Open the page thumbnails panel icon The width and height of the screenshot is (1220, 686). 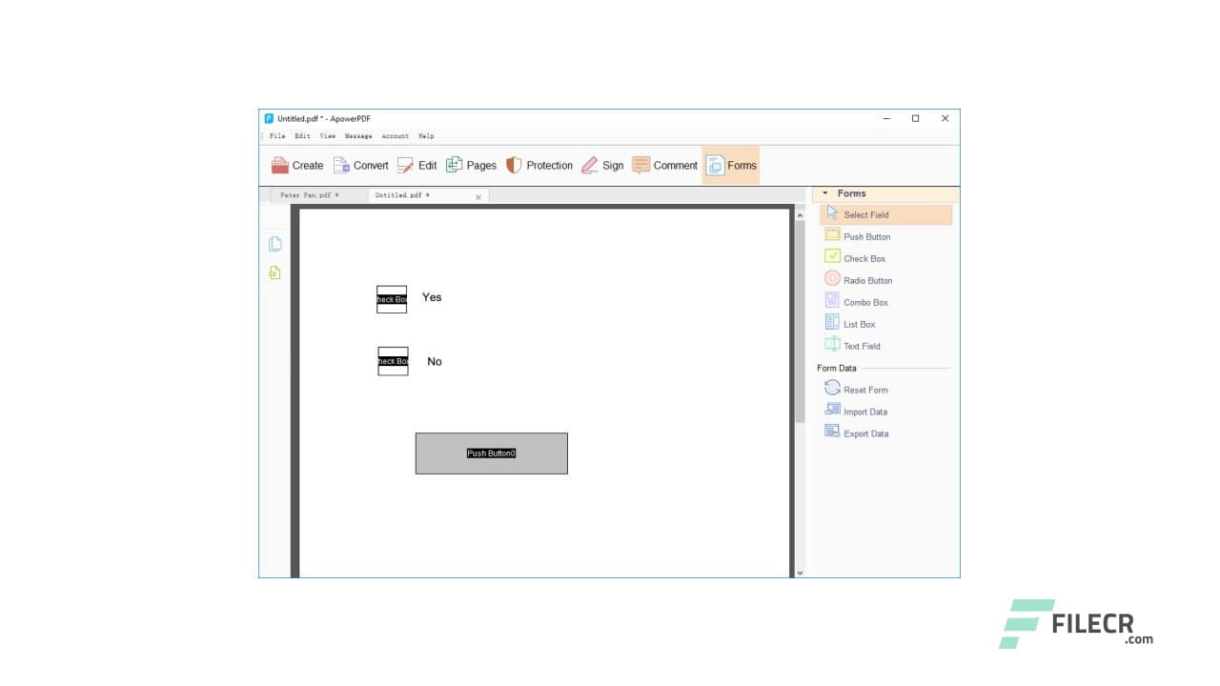point(274,244)
